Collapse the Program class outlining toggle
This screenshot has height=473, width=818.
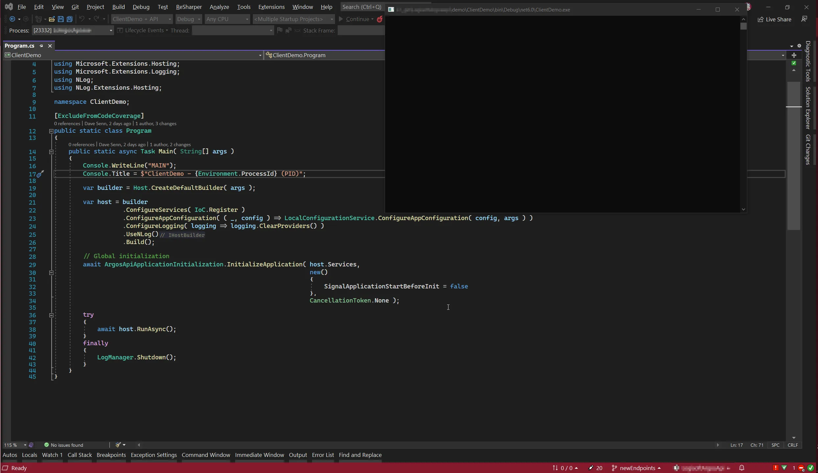(x=51, y=131)
